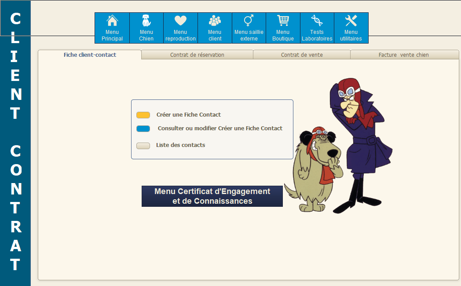Open Menu utilitaires via the tools icon
461x286 pixels.
click(x=351, y=21)
